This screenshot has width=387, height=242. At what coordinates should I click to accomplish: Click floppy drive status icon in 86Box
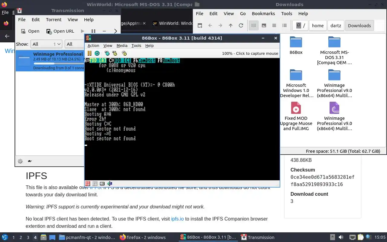coord(88,183)
